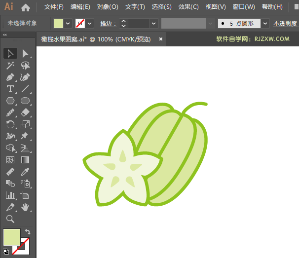The image size is (299, 258).
Task: Switch to the 橄榄水果图案.ai document tab
Action: 96,39
